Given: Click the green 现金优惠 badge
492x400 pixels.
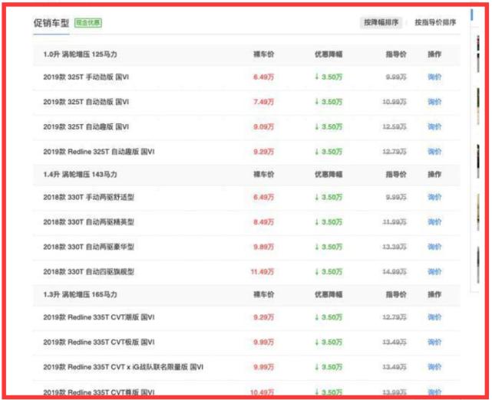Looking at the screenshot, I should (x=88, y=23).
